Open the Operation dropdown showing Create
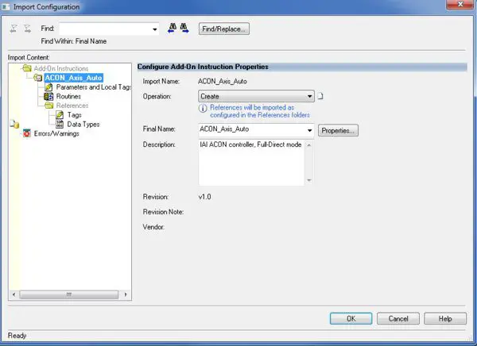The height and width of the screenshot is (346, 477). tap(256, 96)
